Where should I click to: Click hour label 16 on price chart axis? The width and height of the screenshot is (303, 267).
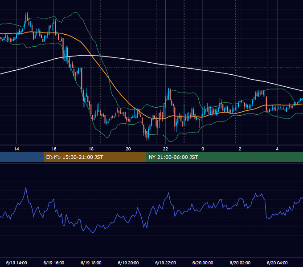pyautogui.click(x=54, y=149)
